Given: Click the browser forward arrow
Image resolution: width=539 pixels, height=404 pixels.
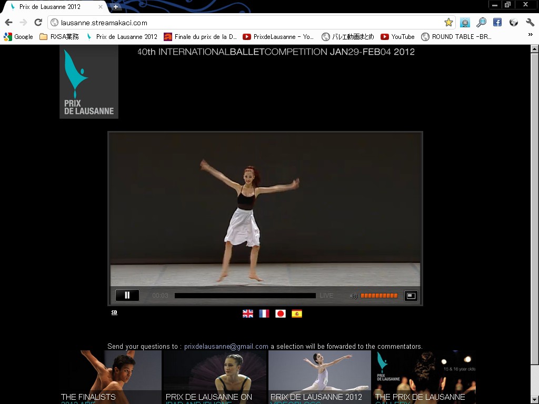Looking at the screenshot, I should [23, 23].
